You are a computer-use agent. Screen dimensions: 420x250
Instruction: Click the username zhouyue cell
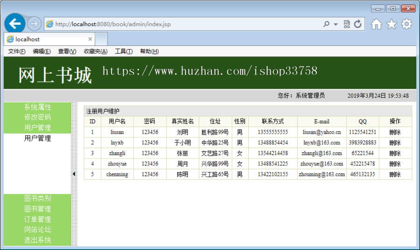[x=117, y=164]
